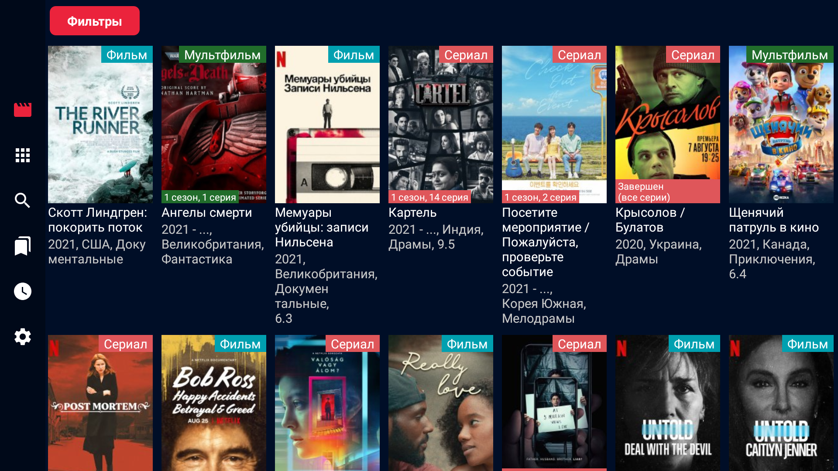This screenshot has height=471, width=838.
Task: Open Щенячий патруль в кино poster
Action: pyautogui.click(x=781, y=124)
